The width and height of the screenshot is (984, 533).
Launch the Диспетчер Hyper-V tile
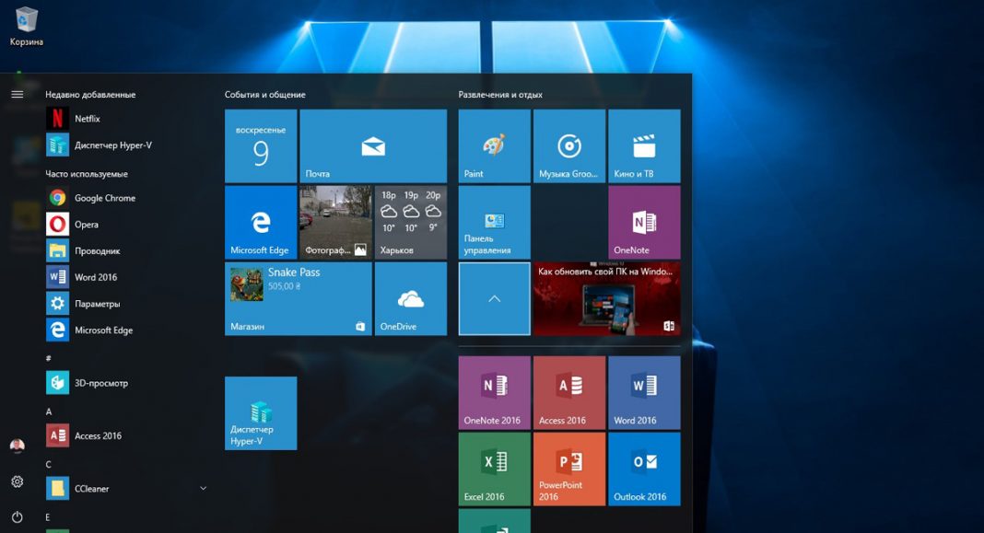point(261,413)
